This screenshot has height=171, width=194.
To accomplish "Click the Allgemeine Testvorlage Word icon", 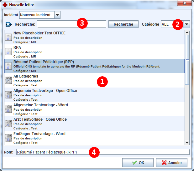I will pyautogui.click(x=8, y=109).
